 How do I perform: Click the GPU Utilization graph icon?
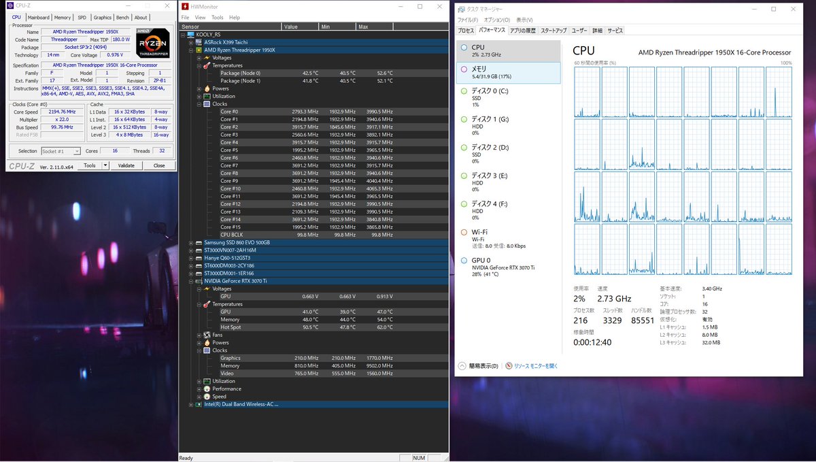point(207,381)
